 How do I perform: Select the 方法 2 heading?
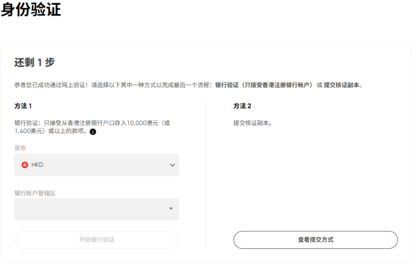tap(242, 106)
